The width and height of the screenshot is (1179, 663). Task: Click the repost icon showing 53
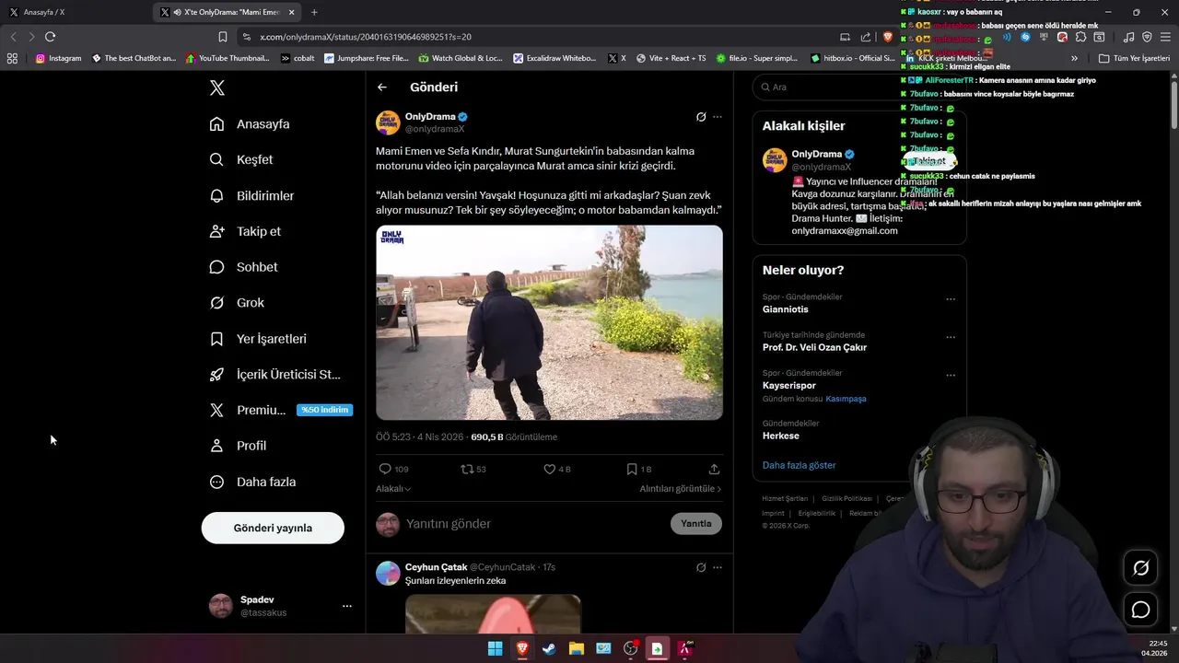point(467,469)
